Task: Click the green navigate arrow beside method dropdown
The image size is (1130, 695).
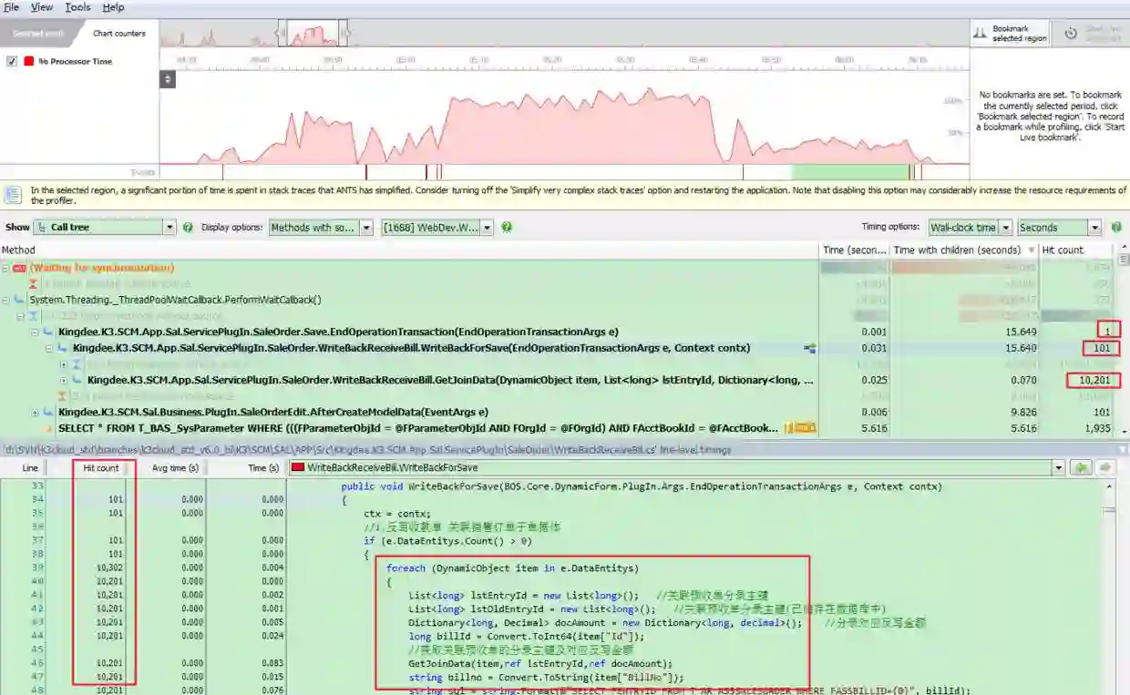Action: [x=1082, y=468]
